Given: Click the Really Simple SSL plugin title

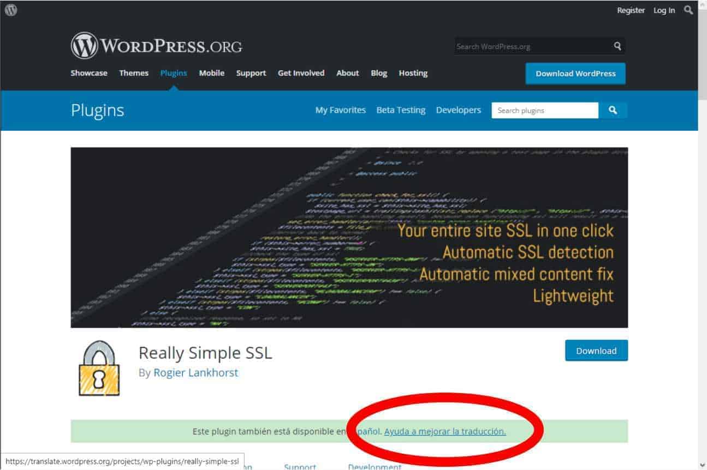Looking at the screenshot, I should pyautogui.click(x=205, y=353).
